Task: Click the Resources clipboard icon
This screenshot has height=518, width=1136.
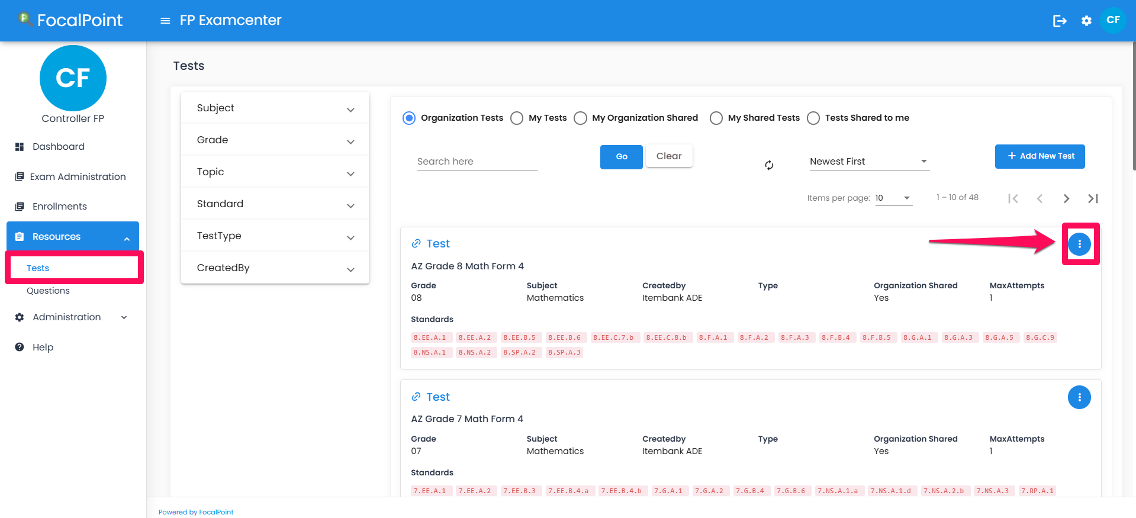Action: (20, 237)
